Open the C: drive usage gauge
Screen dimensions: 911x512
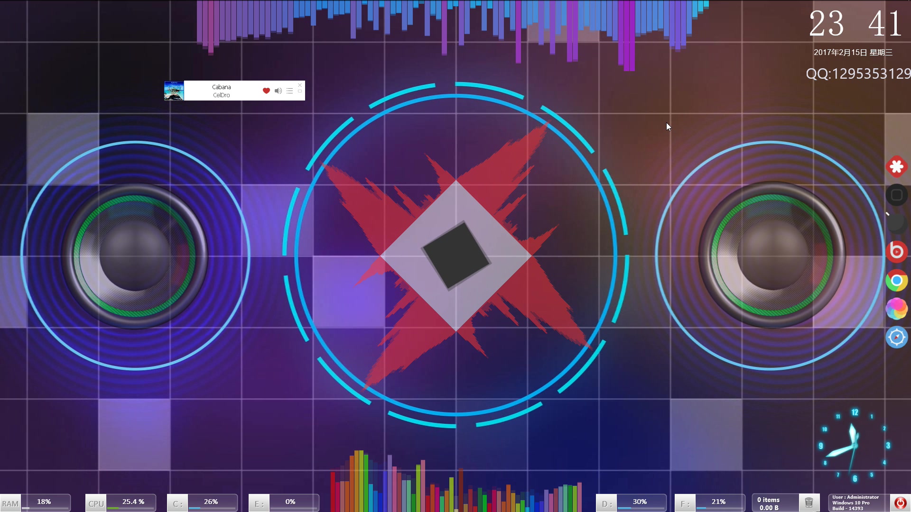point(203,503)
